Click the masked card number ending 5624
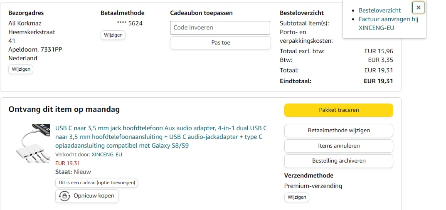This screenshot has width=446, height=210. click(130, 23)
